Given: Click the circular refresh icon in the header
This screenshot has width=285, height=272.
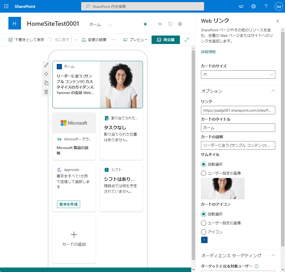Looking at the screenshot, I should 170,24.
